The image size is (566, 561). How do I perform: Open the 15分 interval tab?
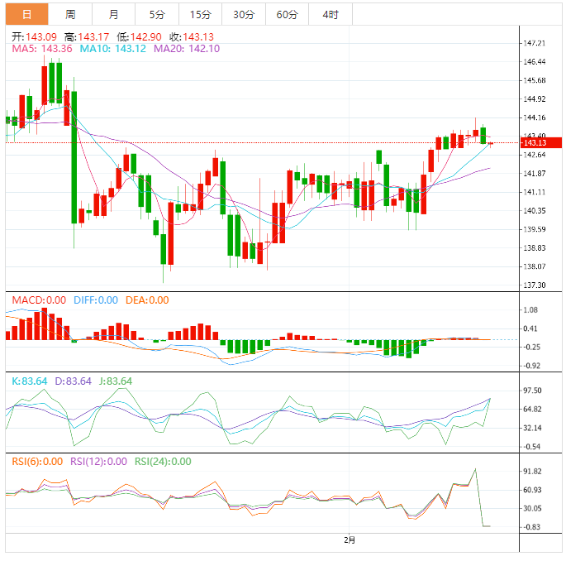[200, 14]
